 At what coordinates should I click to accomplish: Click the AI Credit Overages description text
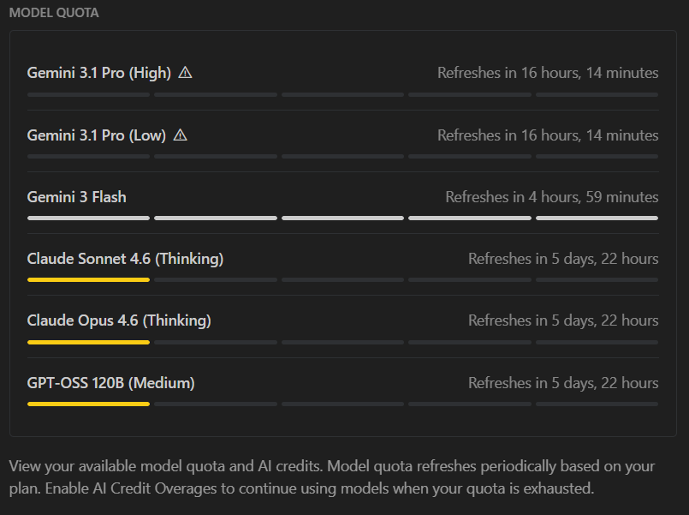click(332, 477)
